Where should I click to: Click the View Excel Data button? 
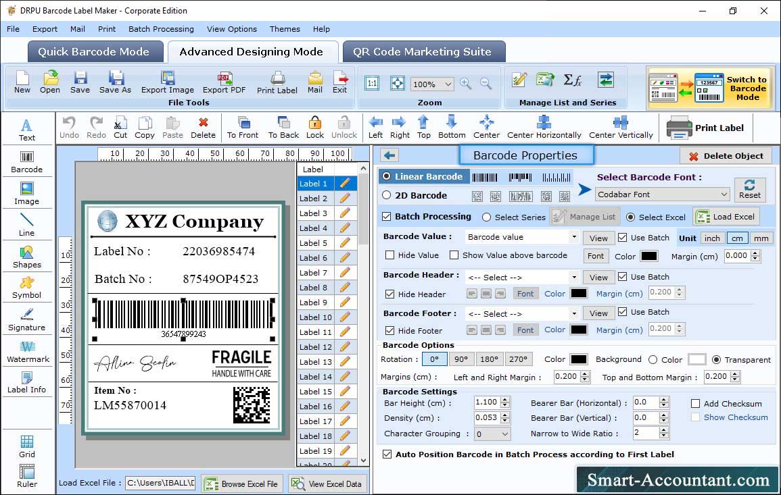click(327, 484)
